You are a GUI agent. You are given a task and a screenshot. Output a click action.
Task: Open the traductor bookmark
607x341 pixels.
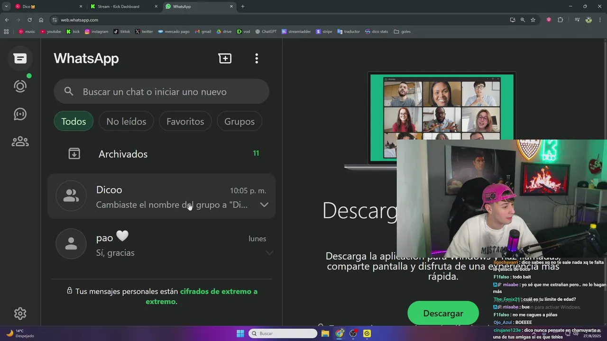[349, 32]
